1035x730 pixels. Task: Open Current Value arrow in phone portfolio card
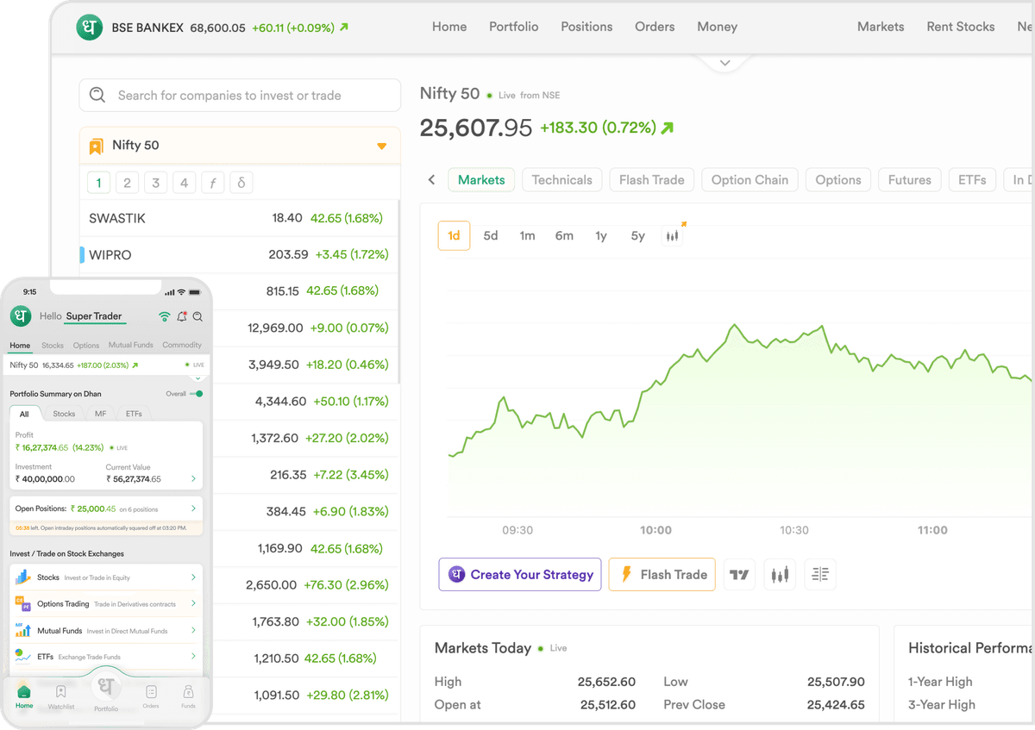pyautogui.click(x=193, y=478)
